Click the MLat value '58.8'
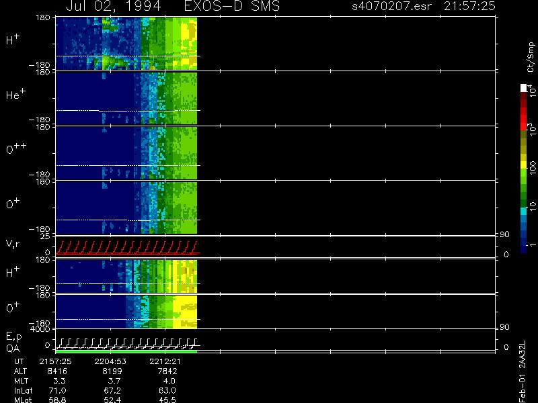The width and height of the screenshot is (538, 403). click(57, 400)
